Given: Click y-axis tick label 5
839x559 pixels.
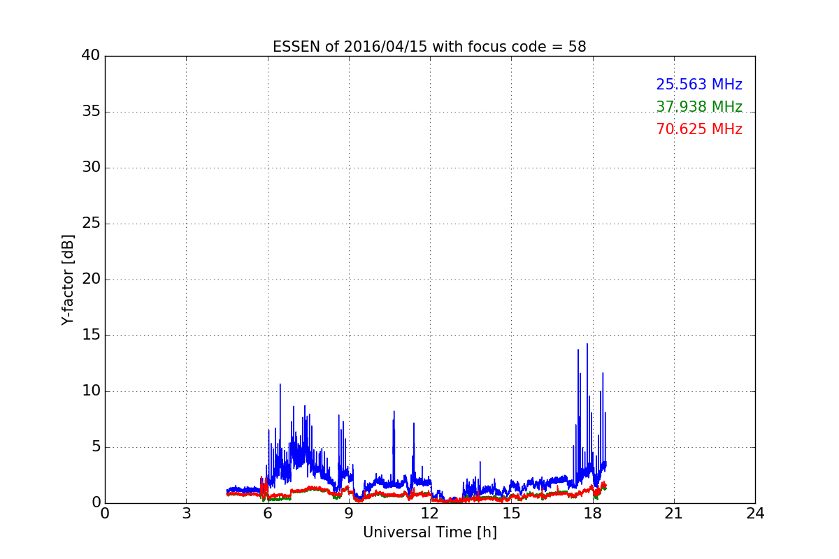Looking at the screenshot, I should [95, 447].
